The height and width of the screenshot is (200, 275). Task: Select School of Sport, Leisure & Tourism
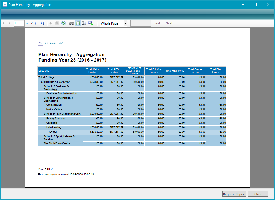pos(59,138)
